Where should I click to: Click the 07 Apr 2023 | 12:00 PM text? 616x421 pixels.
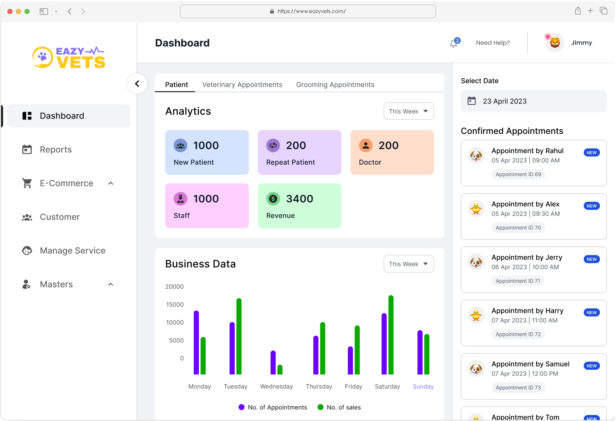pyautogui.click(x=525, y=374)
